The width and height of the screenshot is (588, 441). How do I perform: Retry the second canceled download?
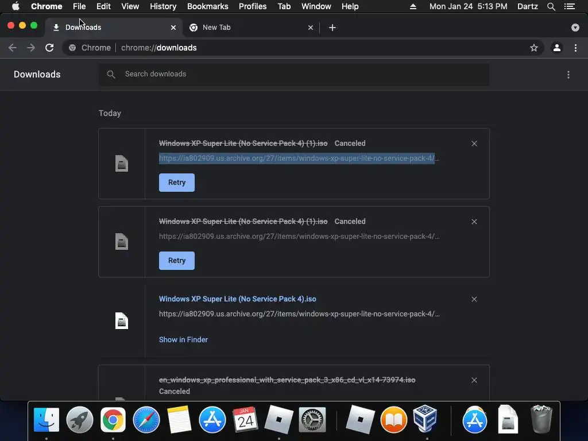[x=177, y=261]
